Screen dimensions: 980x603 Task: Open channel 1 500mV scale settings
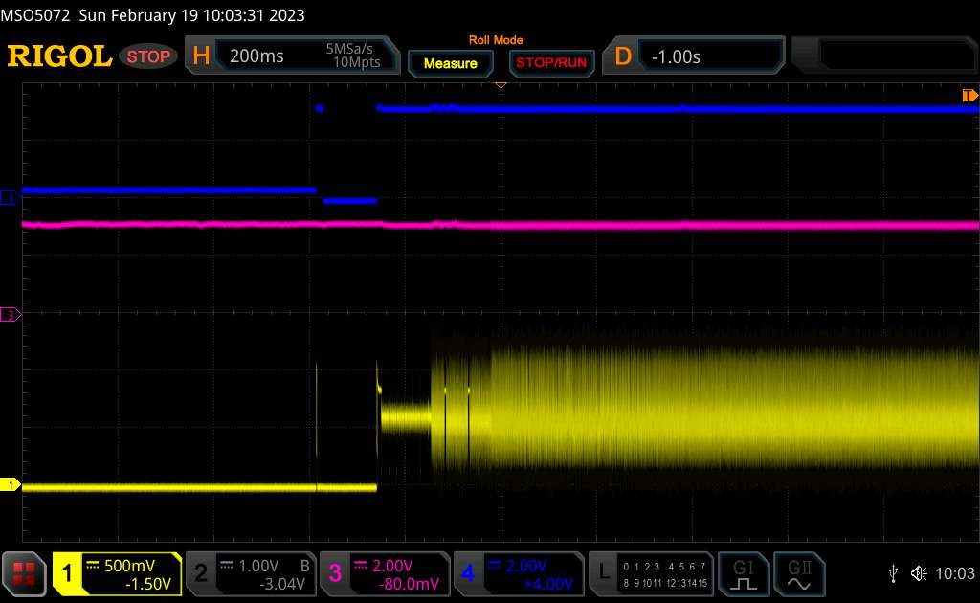(x=130, y=566)
